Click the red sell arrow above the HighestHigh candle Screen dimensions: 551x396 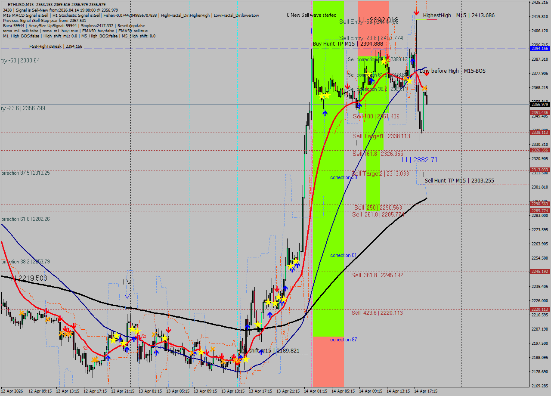(x=416, y=12)
